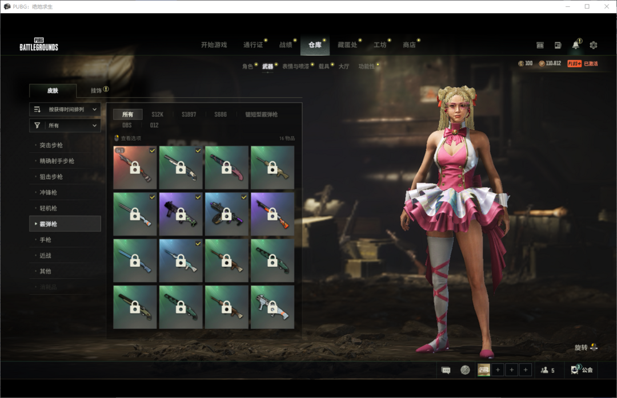The width and height of the screenshot is (617, 398).
Task: Expand the 轻机枪 category
Action: pyautogui.click(x=65, y=208)
